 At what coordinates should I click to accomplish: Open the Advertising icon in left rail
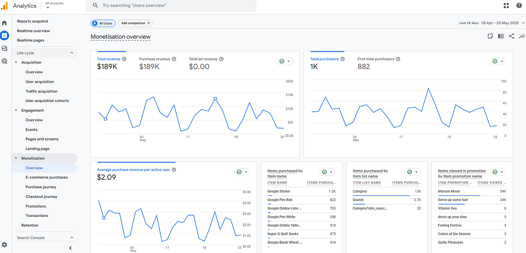click(x=5, y=61)
